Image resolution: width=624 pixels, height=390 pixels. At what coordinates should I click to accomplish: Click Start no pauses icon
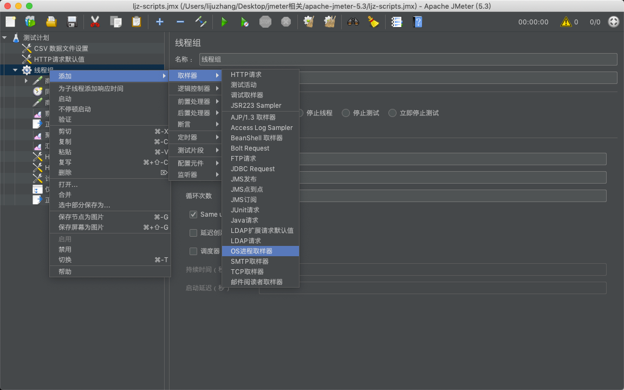[244, 22]
